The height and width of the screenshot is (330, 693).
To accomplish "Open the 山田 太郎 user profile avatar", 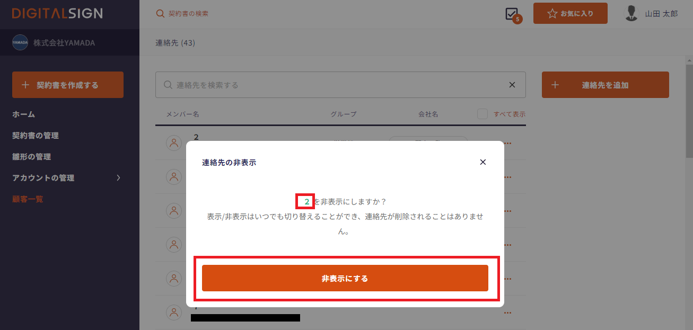I will [631, 13].
